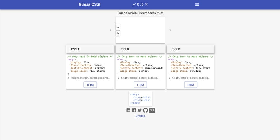
Task: Click the HTML body snippet card
Action: click(140, 99)
